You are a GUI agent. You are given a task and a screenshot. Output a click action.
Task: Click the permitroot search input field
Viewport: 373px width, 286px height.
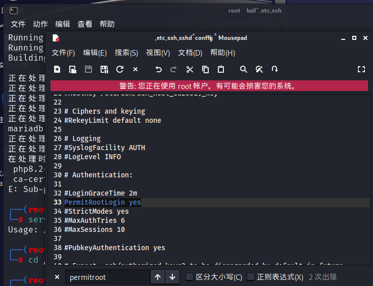[x=108, y=277]
